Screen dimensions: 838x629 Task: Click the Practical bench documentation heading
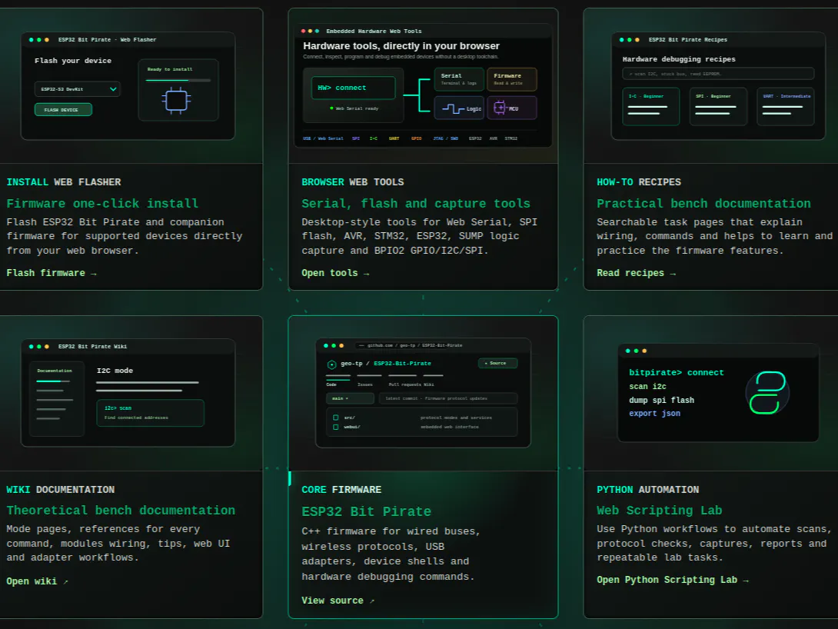703,204
